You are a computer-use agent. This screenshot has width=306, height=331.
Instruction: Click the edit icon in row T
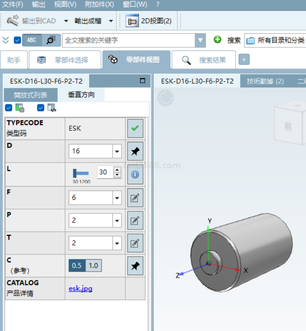click(x=135, y=243)
